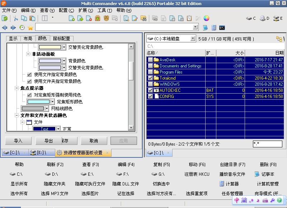Screen dimensions: 287x208
Task: Click the view file magnifier icon
Action: point(126,18)
